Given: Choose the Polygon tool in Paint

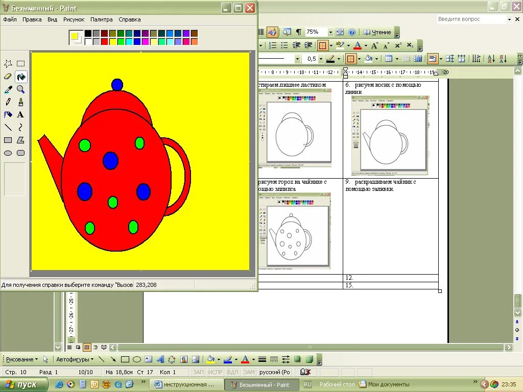Looking at the screenshot, I should 20,140.
